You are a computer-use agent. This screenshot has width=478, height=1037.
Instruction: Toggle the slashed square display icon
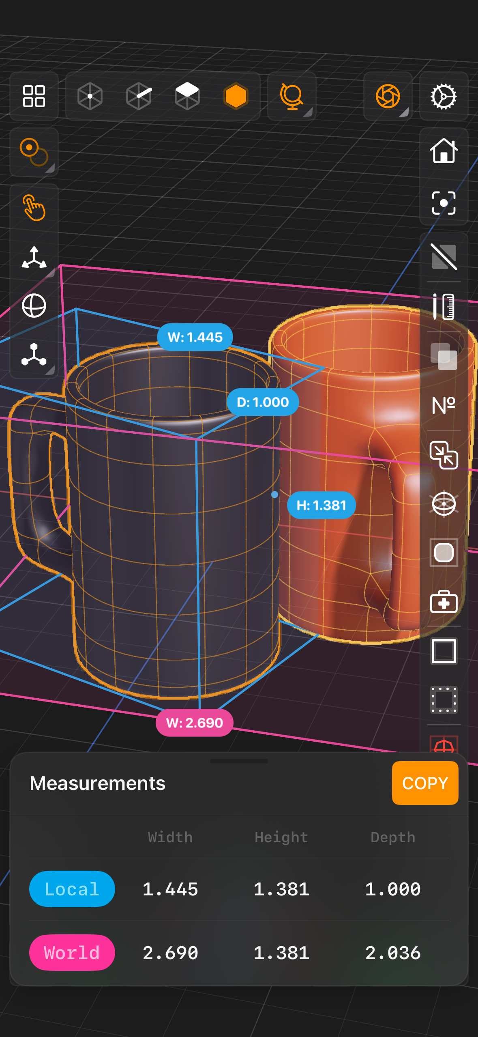[x=444, y=257]
